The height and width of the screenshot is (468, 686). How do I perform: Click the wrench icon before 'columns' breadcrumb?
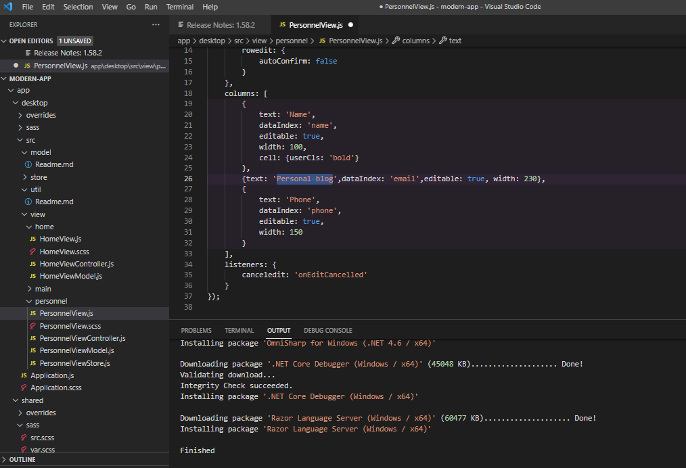(396, 41)
